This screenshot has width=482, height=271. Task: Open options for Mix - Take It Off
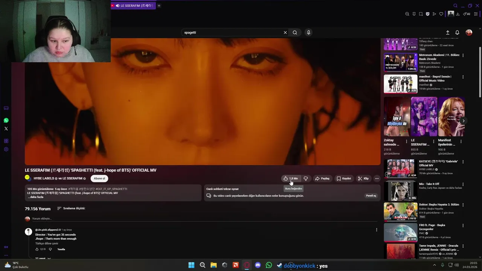(x=463, y=184)
